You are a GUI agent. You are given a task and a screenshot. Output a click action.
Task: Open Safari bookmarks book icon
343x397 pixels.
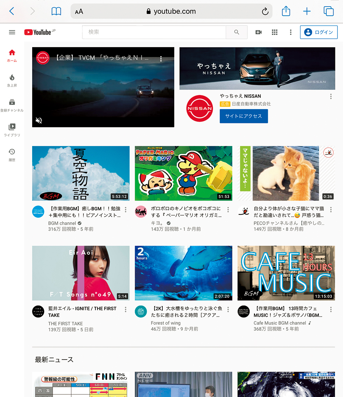[x=56, y=11]
